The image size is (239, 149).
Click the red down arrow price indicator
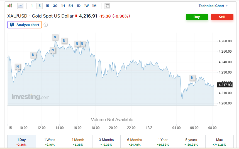[76, 16]
